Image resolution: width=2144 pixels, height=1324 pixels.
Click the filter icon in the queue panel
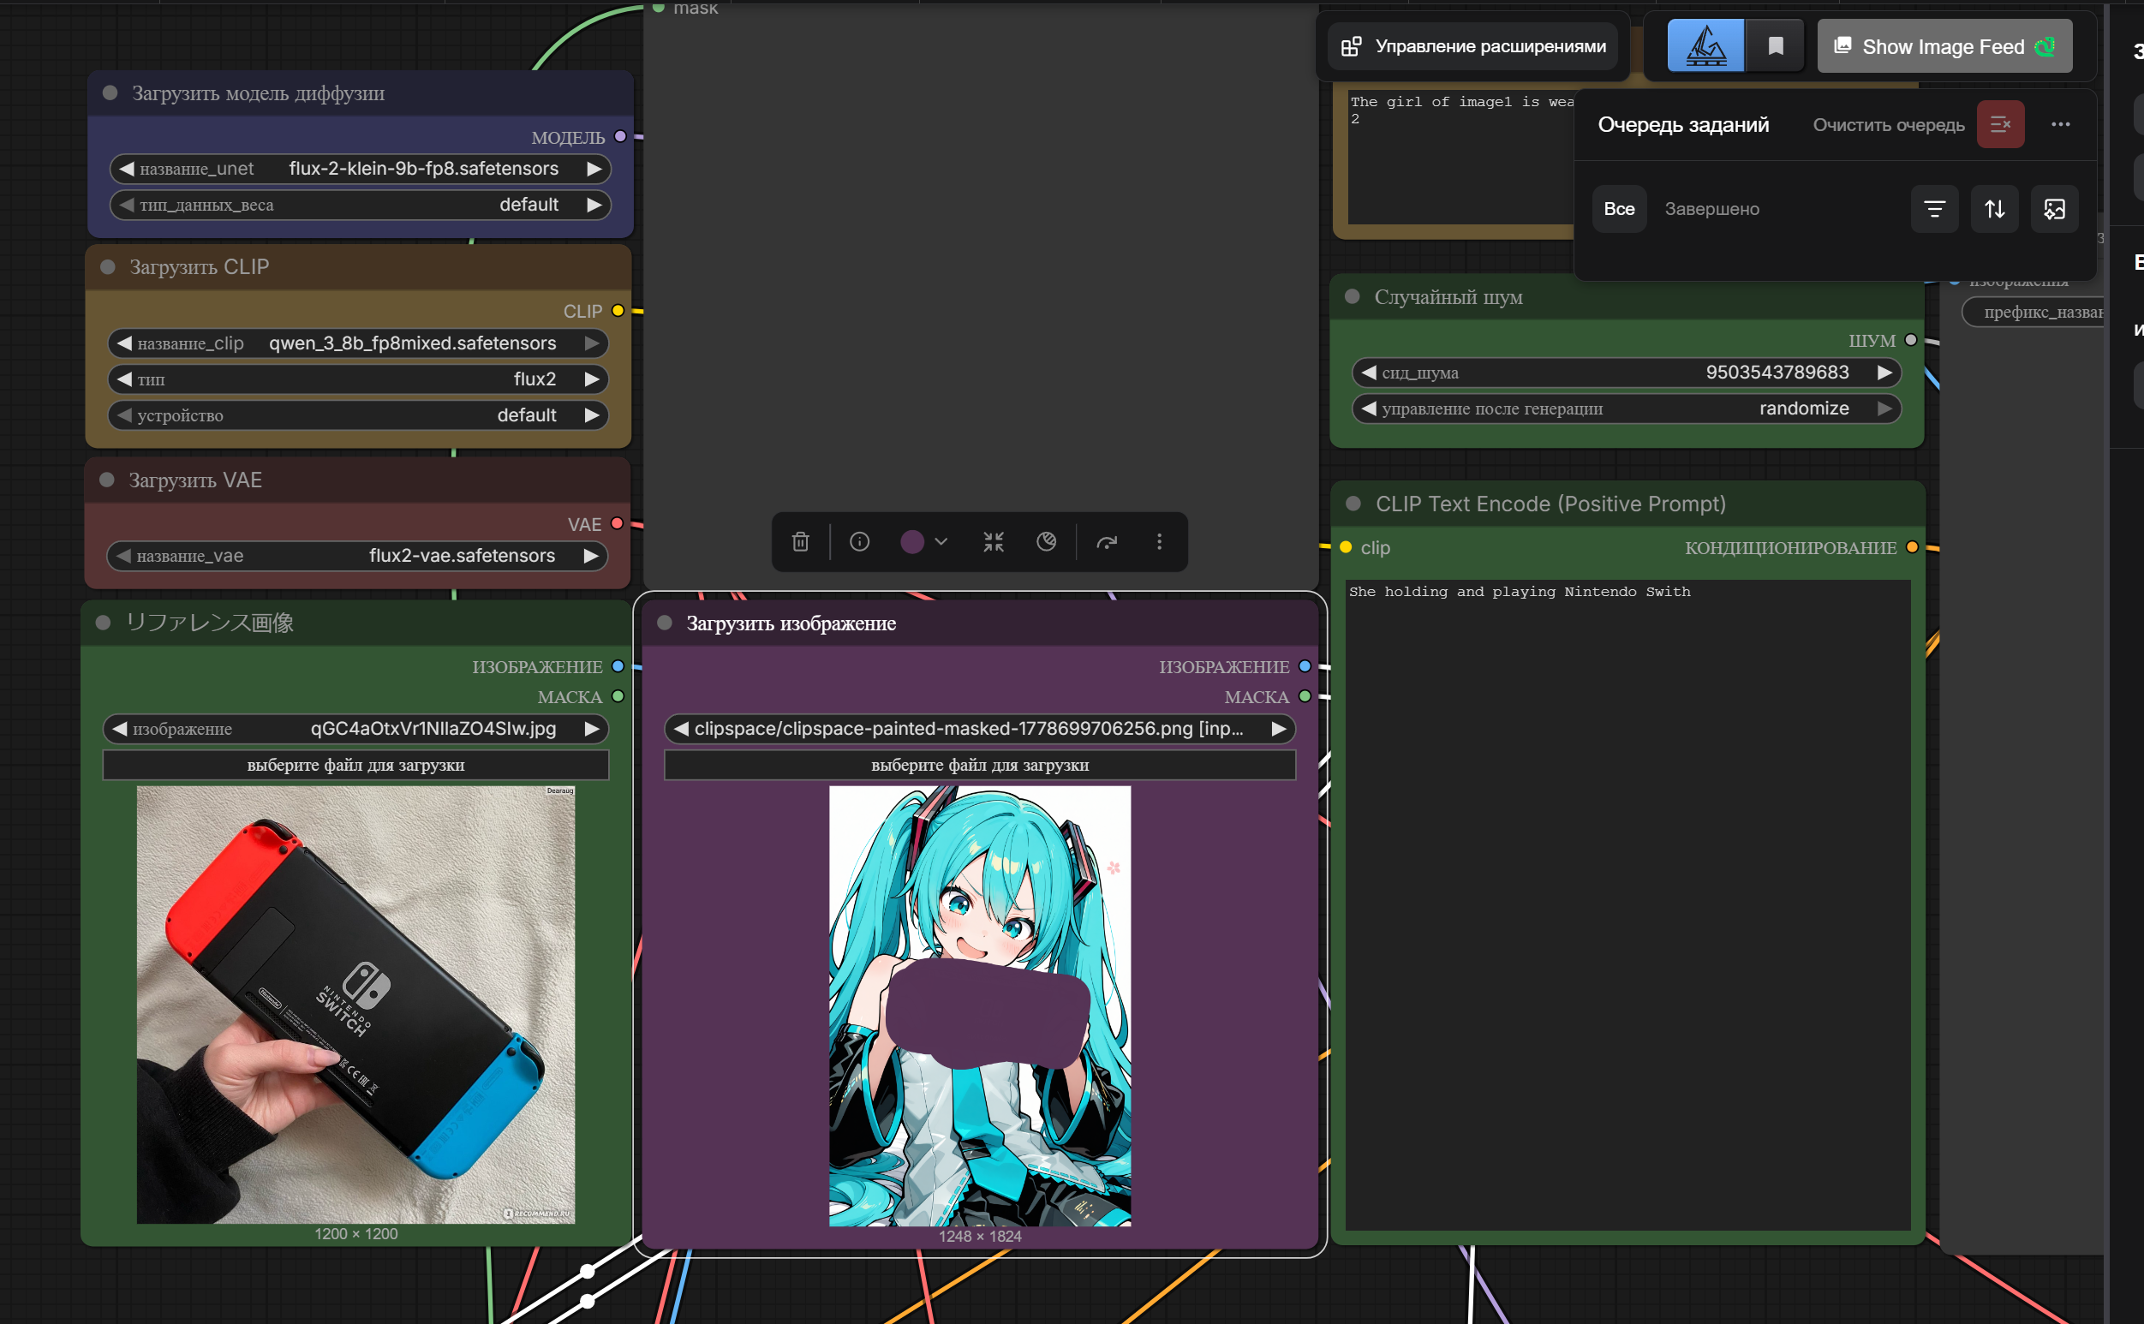[1935, 208]
